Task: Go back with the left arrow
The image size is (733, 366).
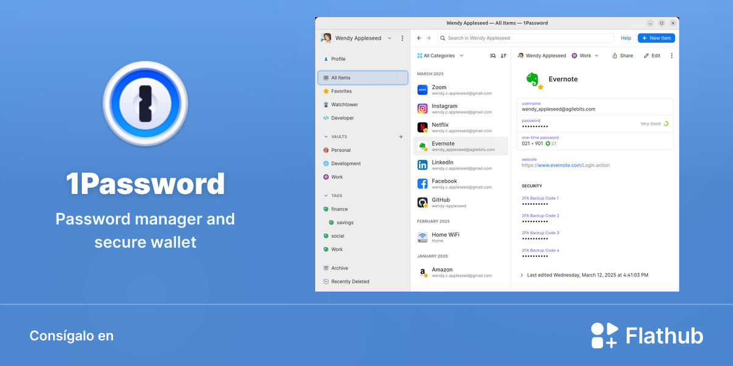Action: [x=419, y=38]
